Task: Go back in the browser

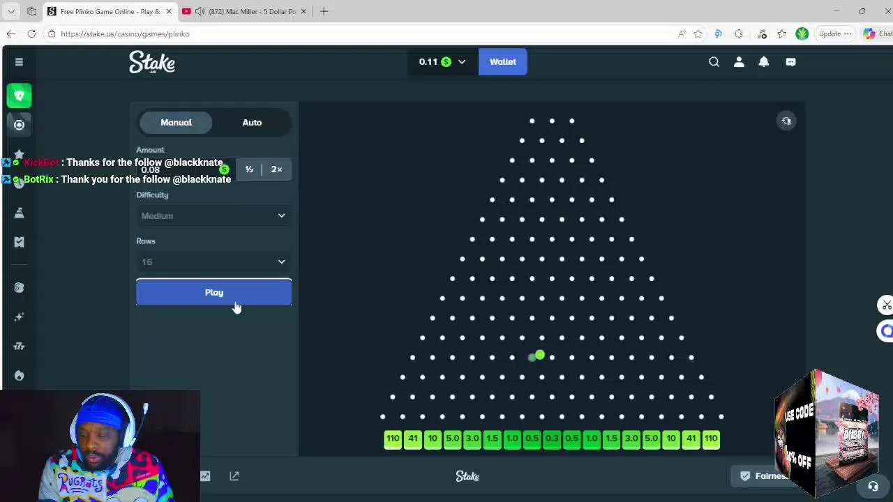Action: pos(11,33)
